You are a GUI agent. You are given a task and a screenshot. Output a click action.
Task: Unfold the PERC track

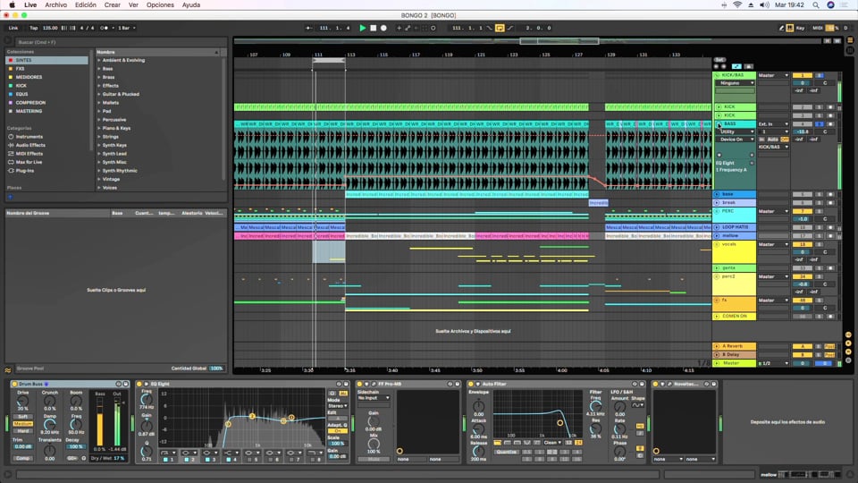click(717, 211)
